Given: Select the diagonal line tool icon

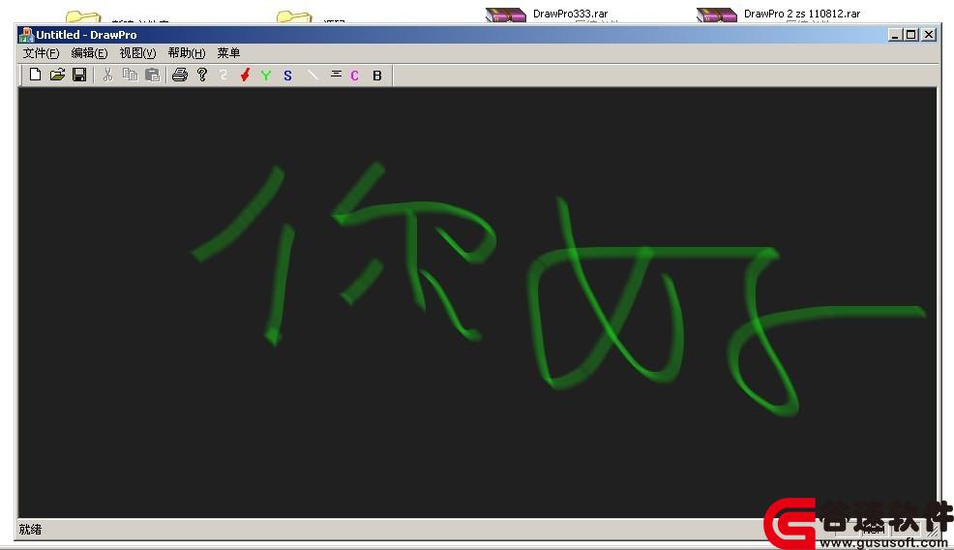Looking at the screenshot, I should [313, 75].
